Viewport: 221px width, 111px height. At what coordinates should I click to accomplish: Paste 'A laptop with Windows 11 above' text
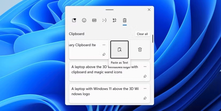tap(105, 91)
